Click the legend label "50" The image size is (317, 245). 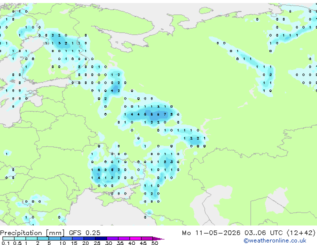click(154, 243)
